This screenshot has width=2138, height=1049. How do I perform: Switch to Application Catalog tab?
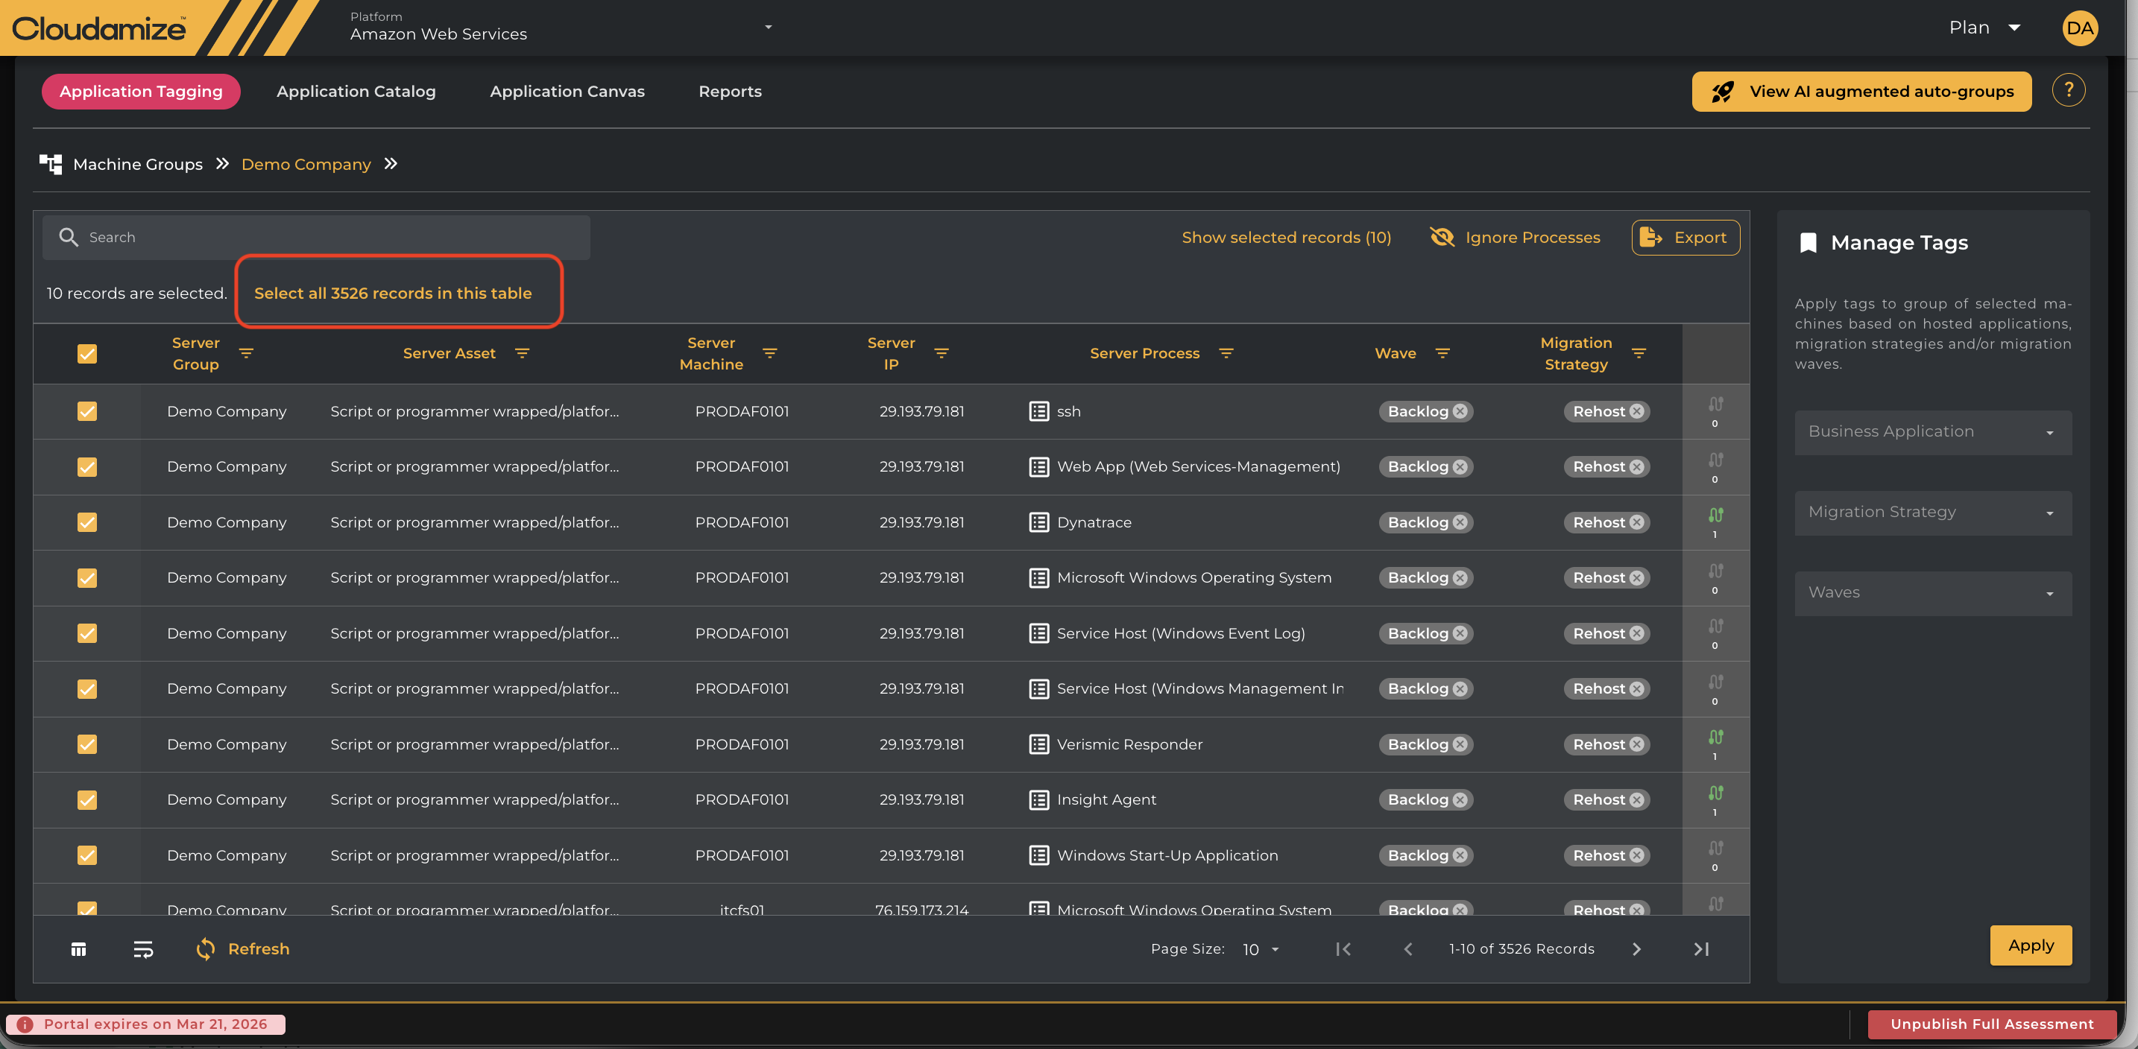[x=356, y=91]
